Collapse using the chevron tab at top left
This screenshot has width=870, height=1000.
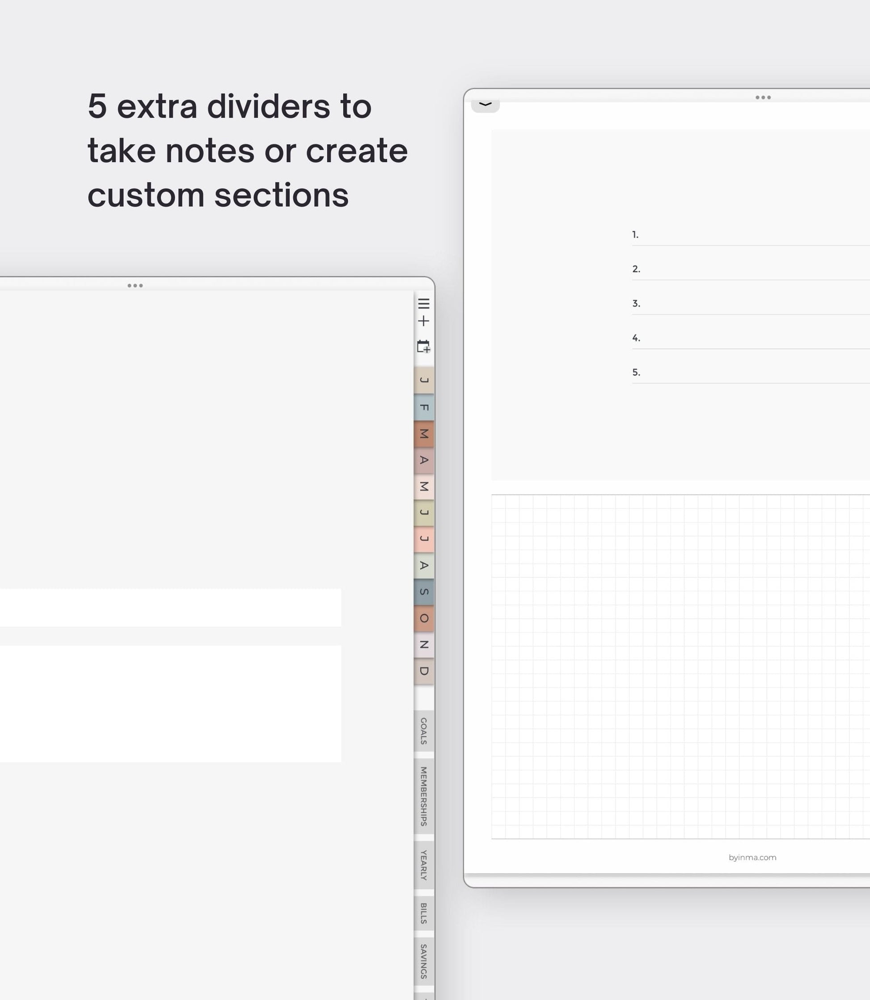click(485, 105)
